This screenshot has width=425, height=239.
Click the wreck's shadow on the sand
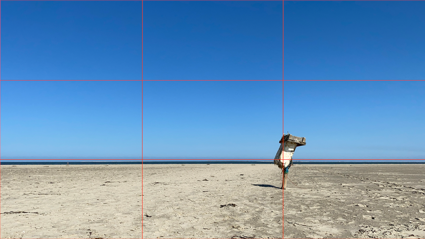(x=265, y=186)
